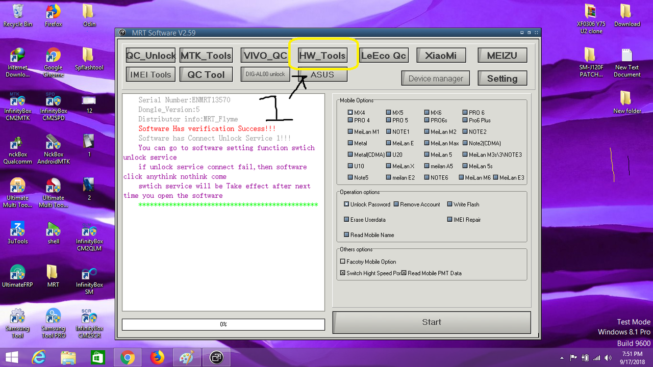This screenshot has width=653, height=367.
Task: Select the InfinityBox CM2QLM shortcut
Action: tap(89, 237)
